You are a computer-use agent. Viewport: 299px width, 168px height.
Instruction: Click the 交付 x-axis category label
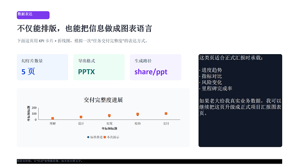[166, 123]
